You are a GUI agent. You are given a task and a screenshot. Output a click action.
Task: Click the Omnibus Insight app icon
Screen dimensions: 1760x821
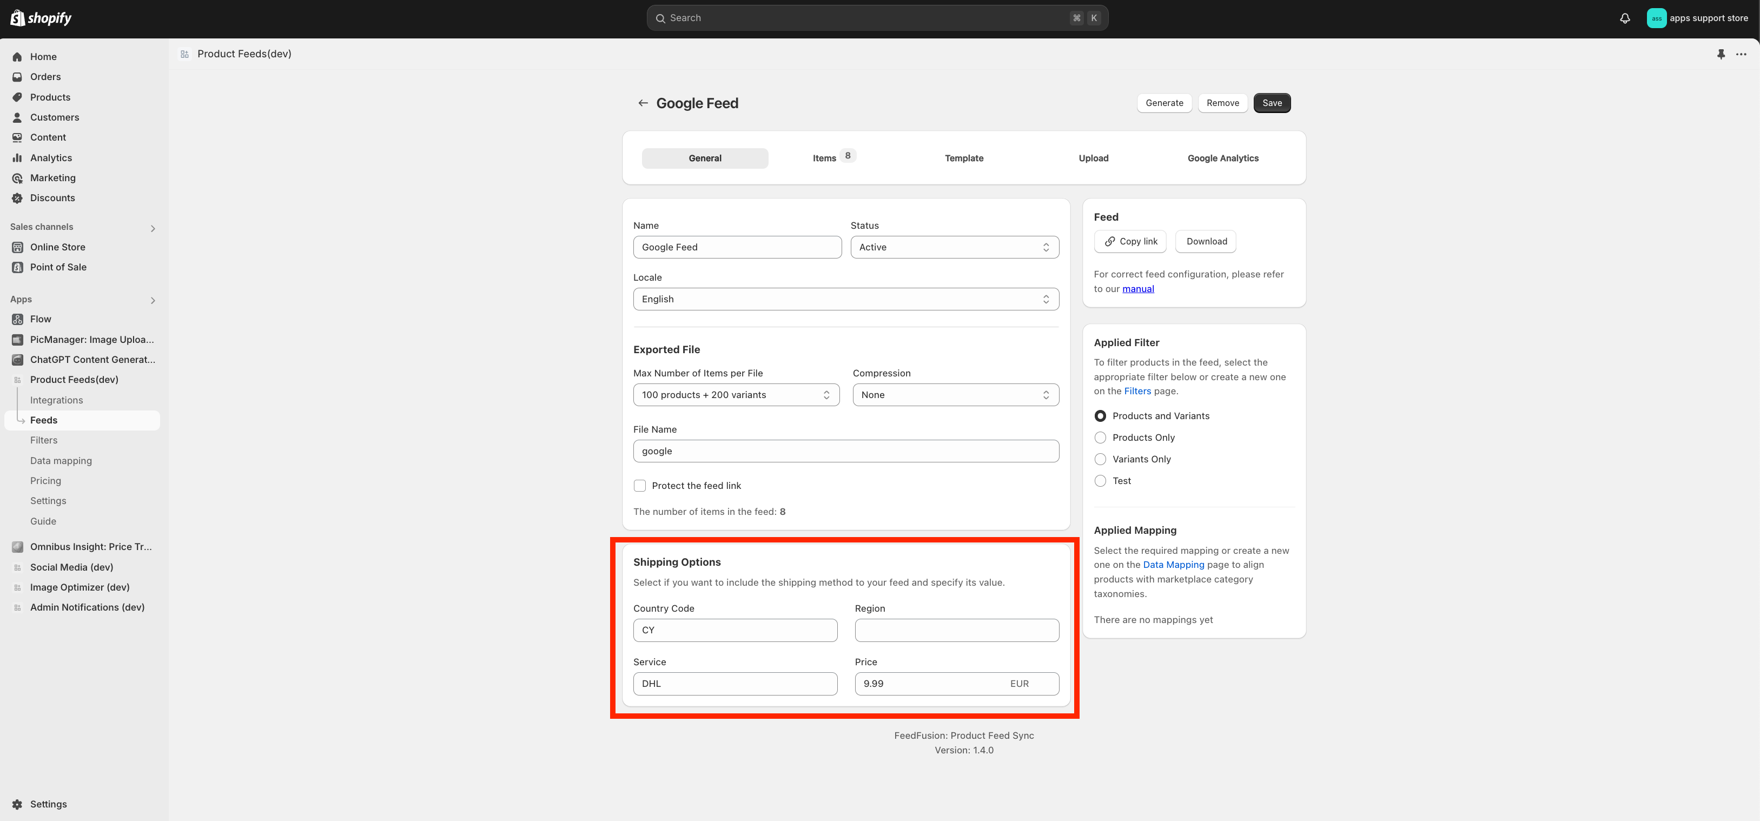tap(17, 546)
